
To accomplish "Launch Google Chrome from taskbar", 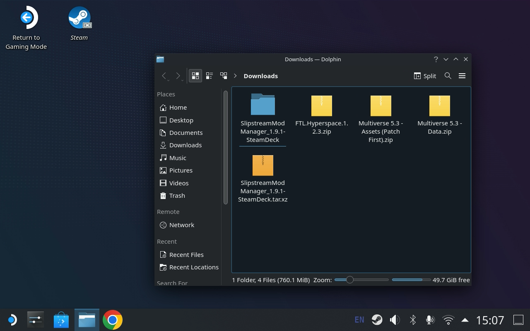I will (x=113, y=320).
